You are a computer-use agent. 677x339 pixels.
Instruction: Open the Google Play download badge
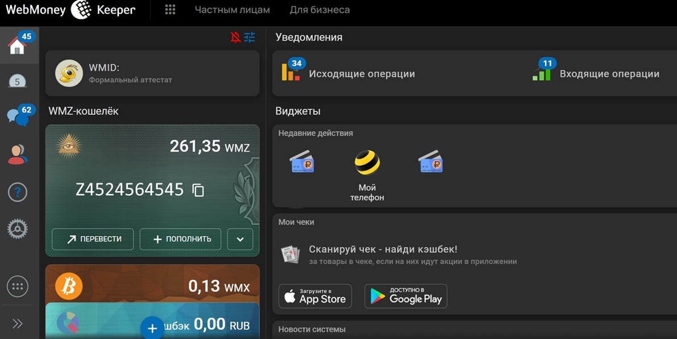406,296
